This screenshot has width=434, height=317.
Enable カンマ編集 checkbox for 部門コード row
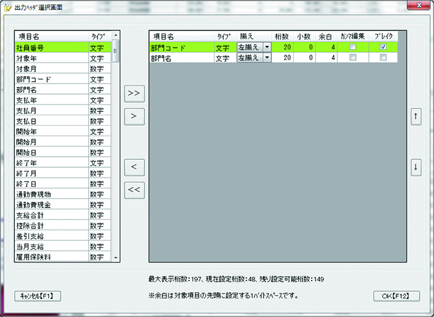pyautogui.click(x=353, y=47)
